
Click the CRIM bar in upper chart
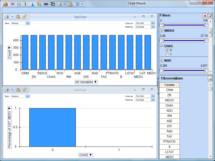tap(25, 52)
